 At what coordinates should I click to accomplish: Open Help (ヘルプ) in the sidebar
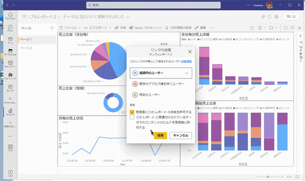[10, 173]
